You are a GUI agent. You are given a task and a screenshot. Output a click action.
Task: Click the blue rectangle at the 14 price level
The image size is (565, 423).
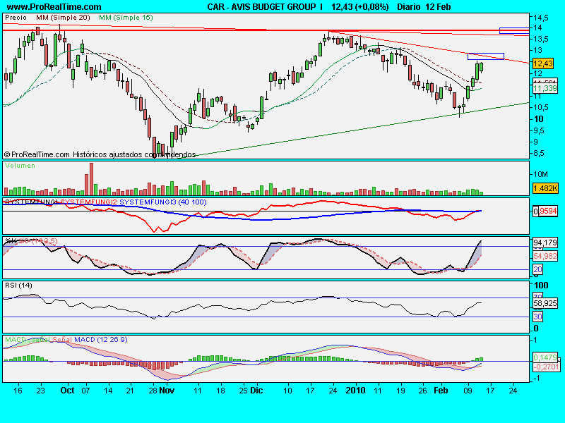pos(514,30)
